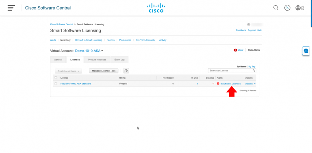Click the Insufficient Licenses alert link
Viewport: 312px width, 153px height.
(231, 84)
